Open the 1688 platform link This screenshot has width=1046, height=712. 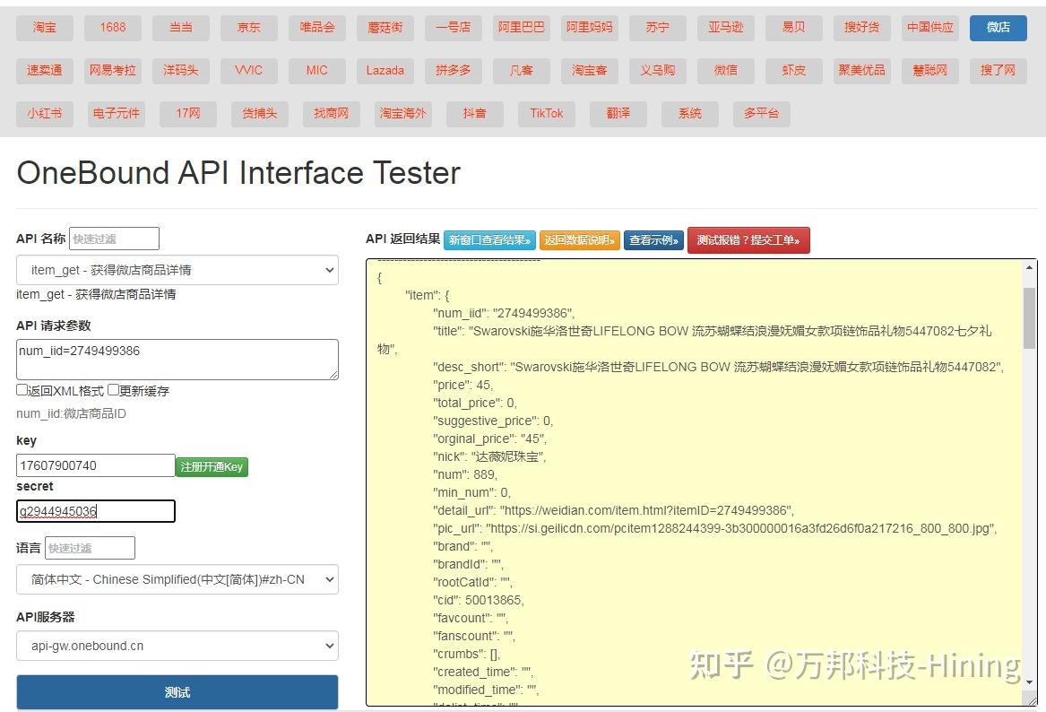pyautogui.click(x=111, y=28)
